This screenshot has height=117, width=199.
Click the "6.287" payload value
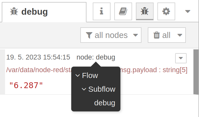pyautogui.click(x=26, y=85)
